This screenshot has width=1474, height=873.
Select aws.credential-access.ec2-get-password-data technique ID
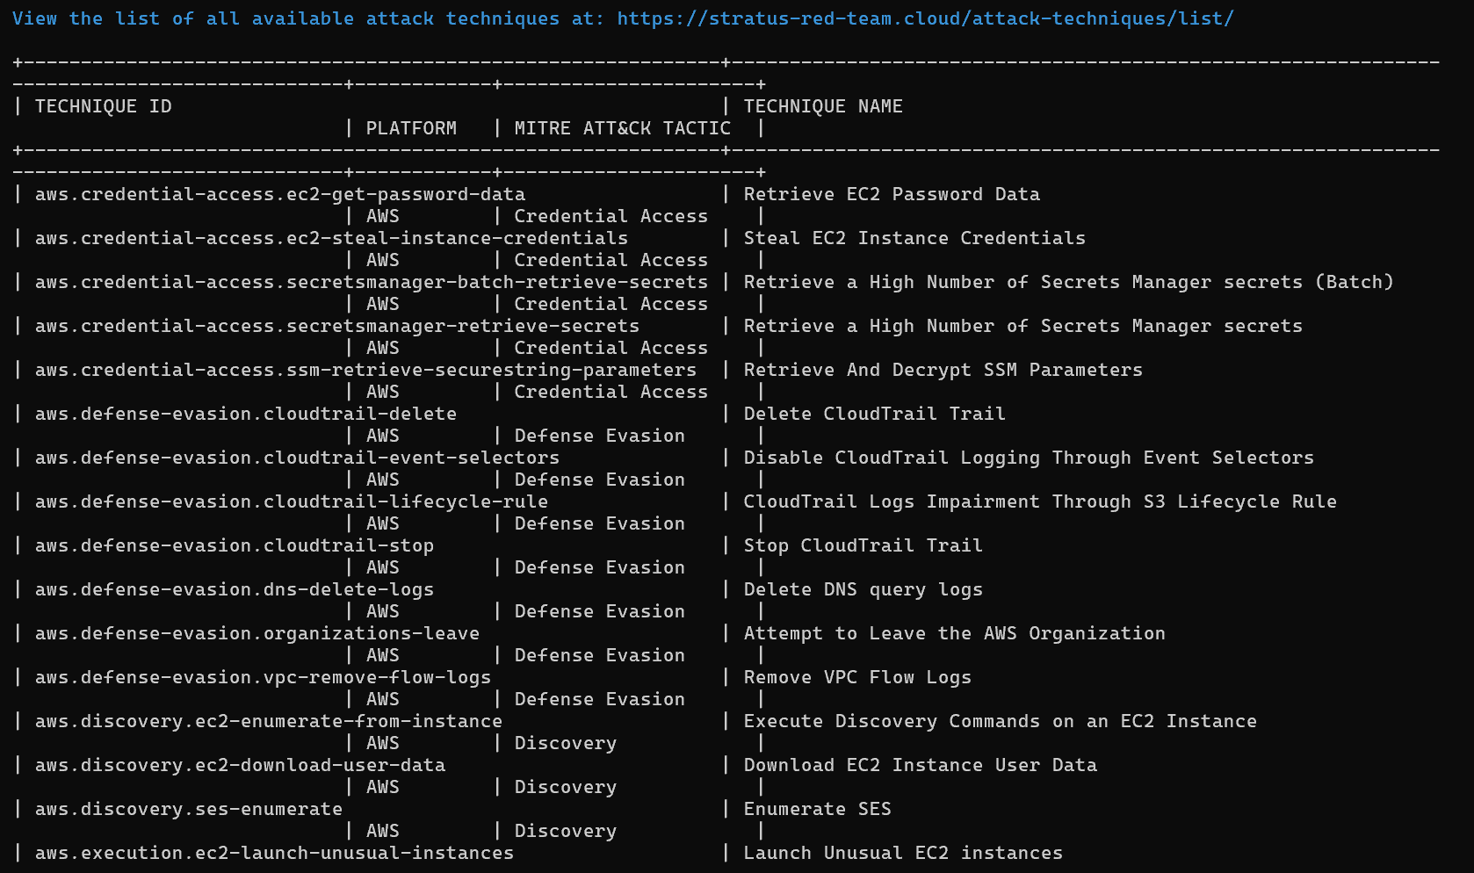[280, 194]
